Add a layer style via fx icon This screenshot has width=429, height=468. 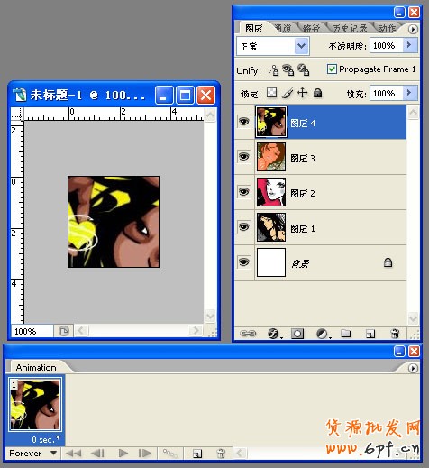click(x=274, y=334)
